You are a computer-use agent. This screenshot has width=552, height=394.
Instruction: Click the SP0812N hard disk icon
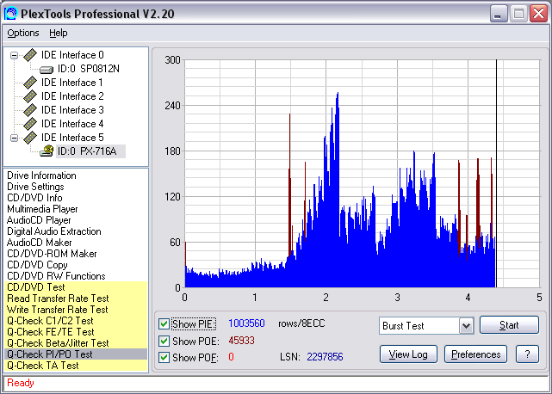coord(47,70)
